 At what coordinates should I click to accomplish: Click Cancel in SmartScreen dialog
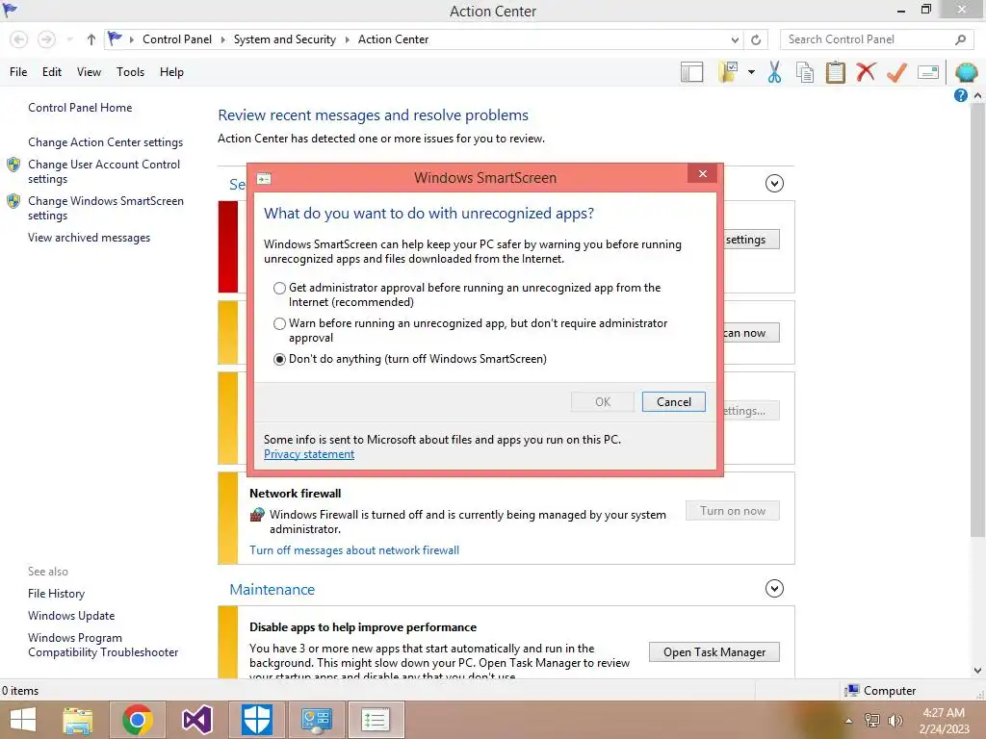click(673, 402)
